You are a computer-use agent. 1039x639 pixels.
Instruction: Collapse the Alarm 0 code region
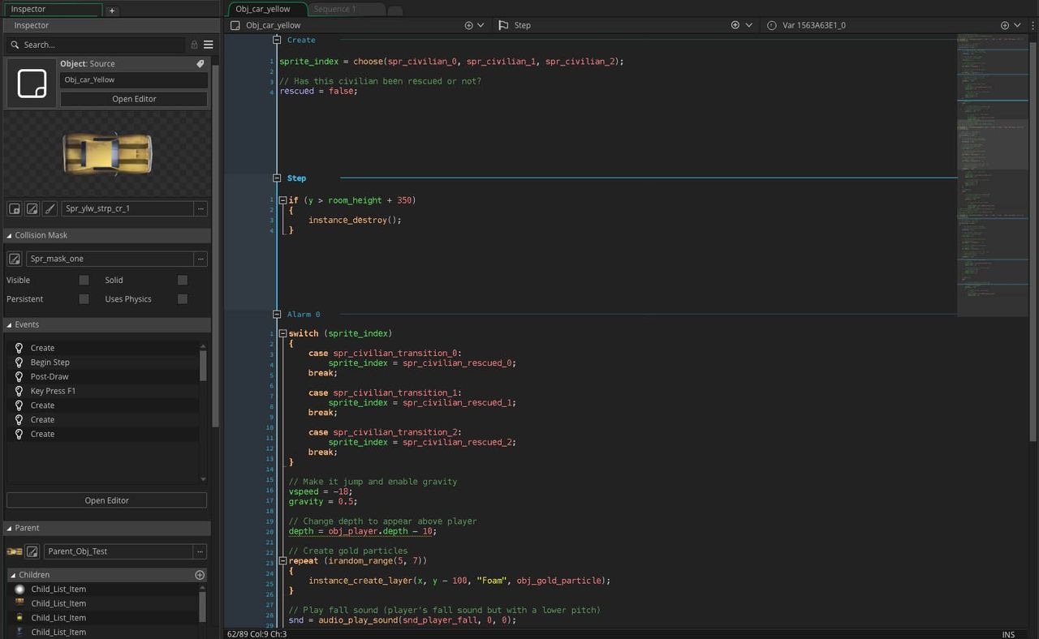[277, 314]
